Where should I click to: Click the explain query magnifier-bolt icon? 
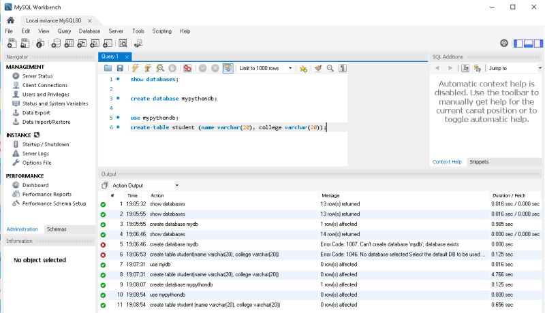(160, 68)
